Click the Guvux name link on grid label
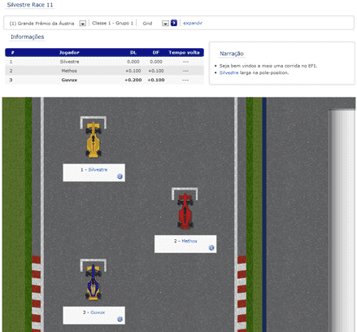This screenshot has height=332, width=357. (x=98, y=312)
